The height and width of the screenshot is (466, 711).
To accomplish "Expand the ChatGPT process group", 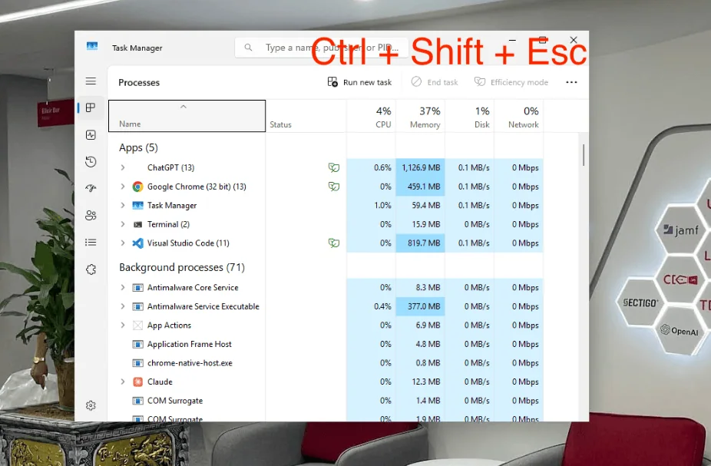I will 122,167.
